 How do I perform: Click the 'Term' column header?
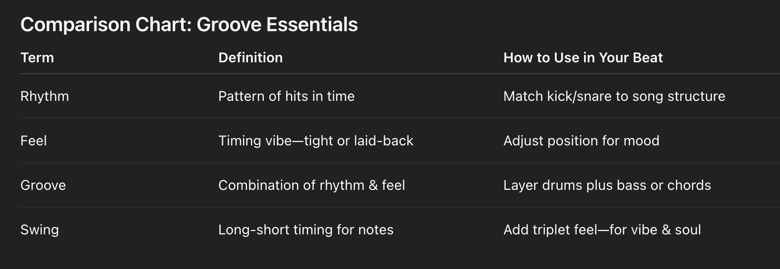tap(37, 58)
